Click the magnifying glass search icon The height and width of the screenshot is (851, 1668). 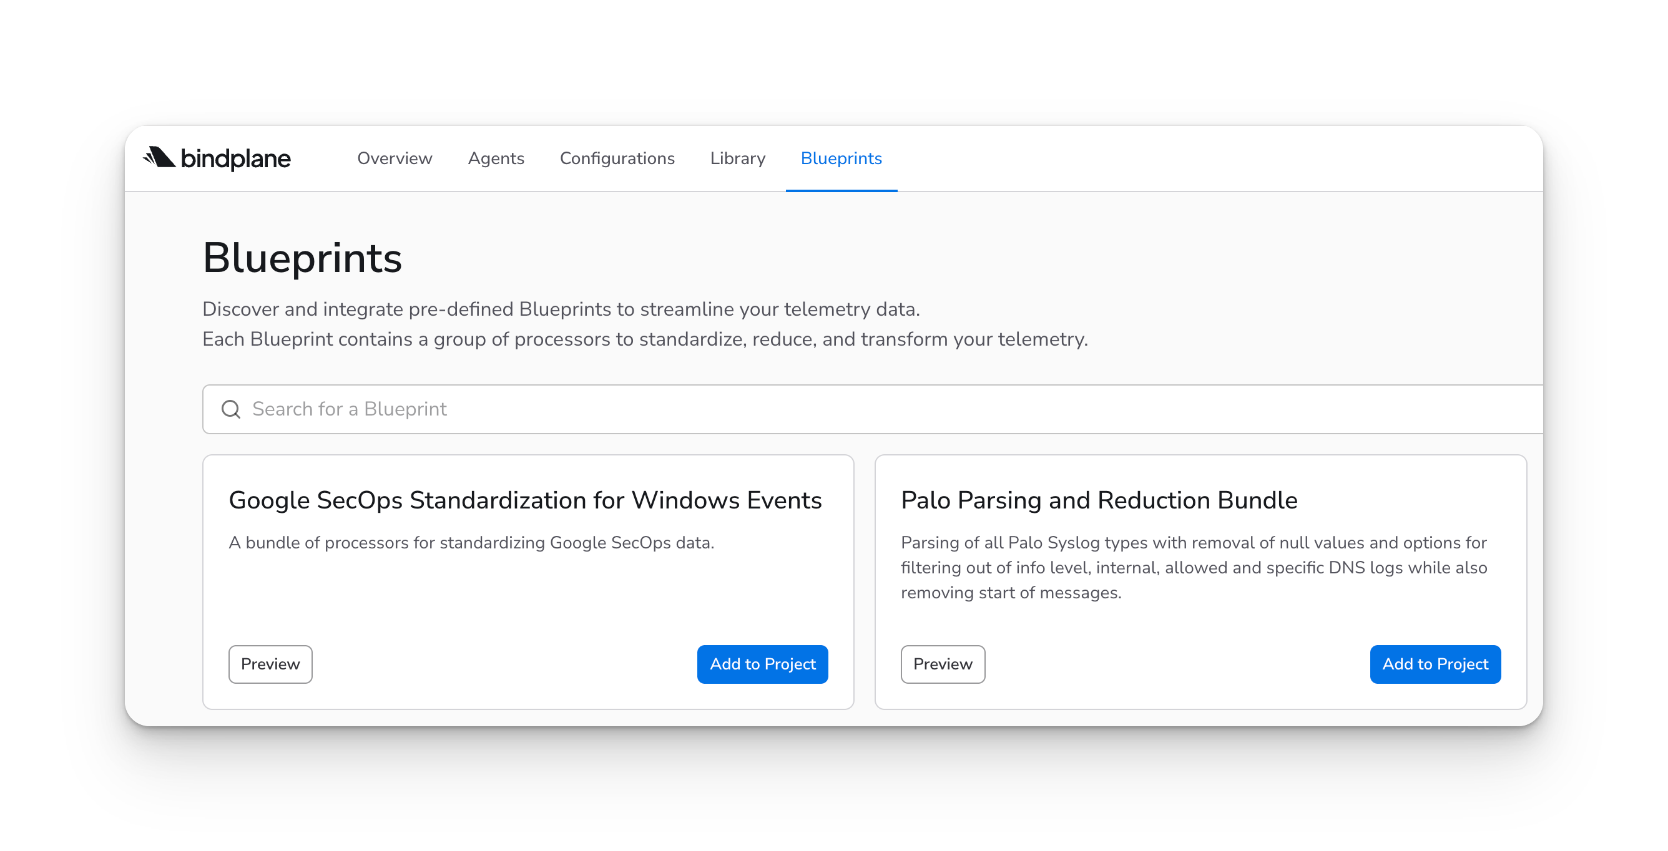231,409
